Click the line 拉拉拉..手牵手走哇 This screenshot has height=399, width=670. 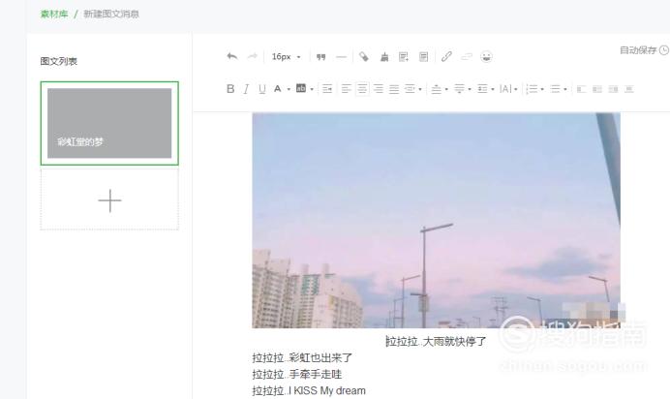(x=297, y=375)
